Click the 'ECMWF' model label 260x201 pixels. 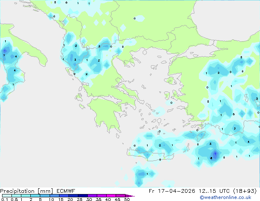66,191
